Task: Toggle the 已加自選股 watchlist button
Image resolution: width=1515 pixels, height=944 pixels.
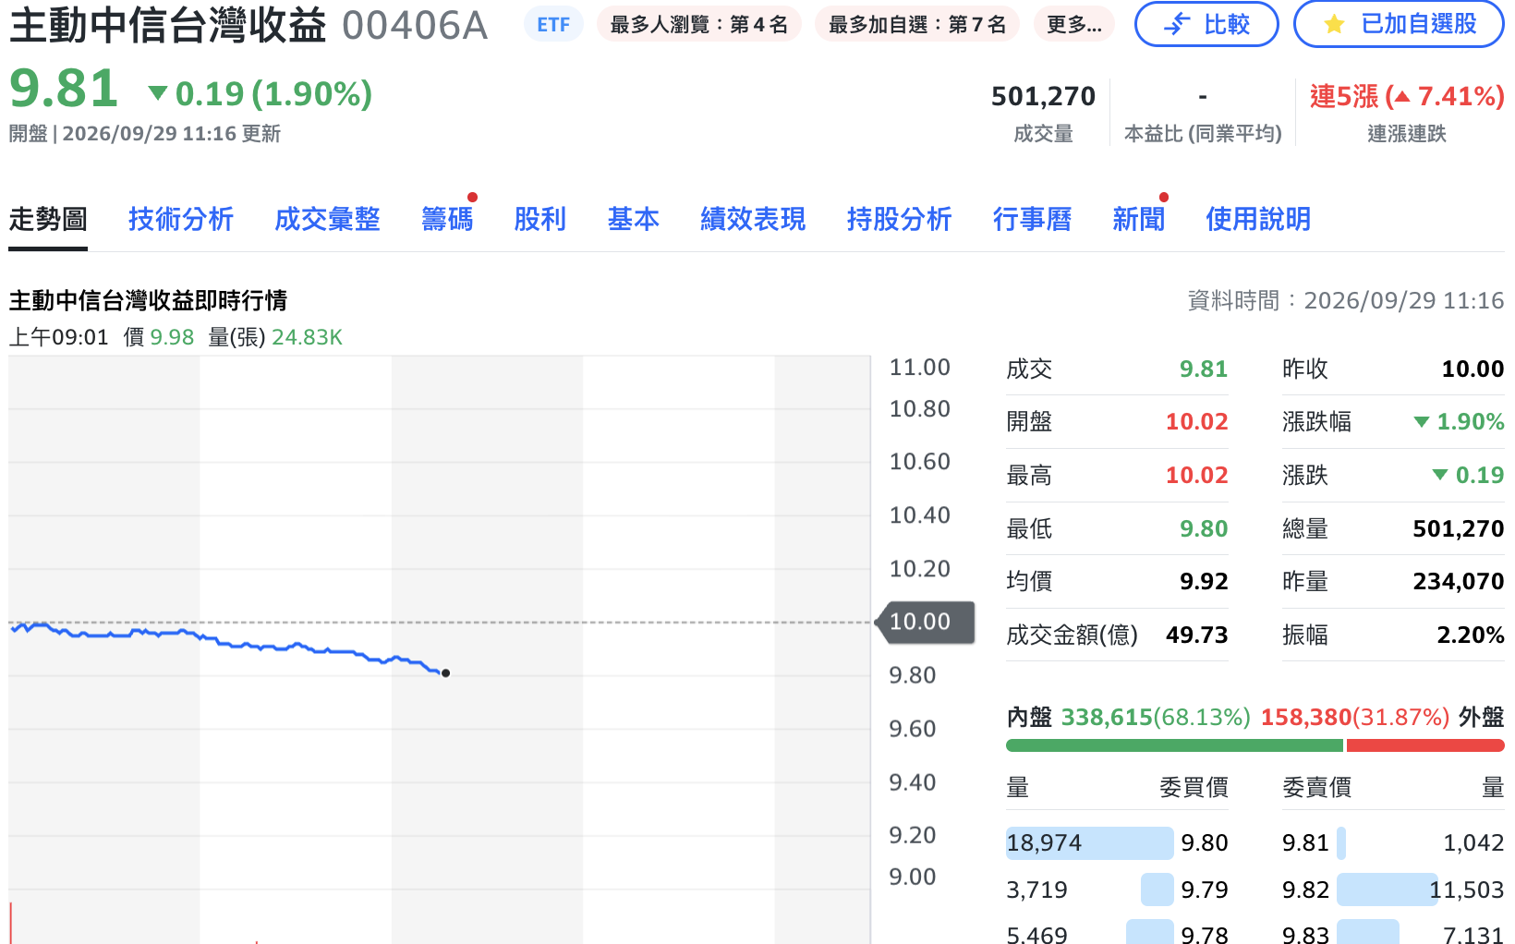Action: [x=1400, y=24]
